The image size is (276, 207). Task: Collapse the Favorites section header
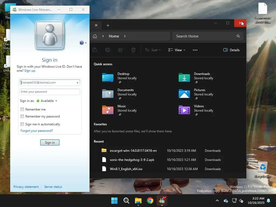point(100,124)
